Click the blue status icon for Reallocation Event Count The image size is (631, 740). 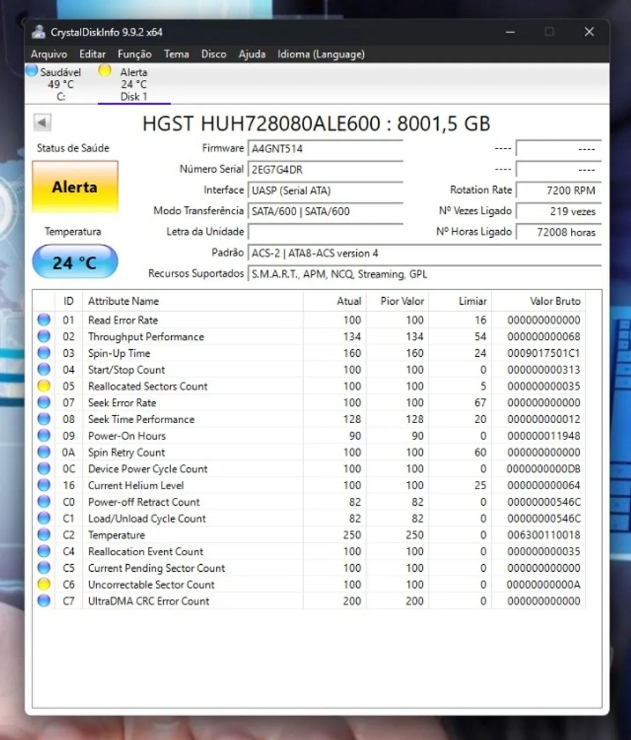coord(44,552)
